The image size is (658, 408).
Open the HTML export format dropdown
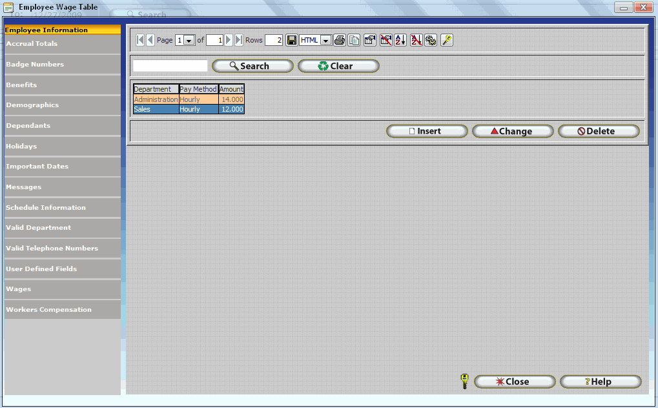point(325,41)
